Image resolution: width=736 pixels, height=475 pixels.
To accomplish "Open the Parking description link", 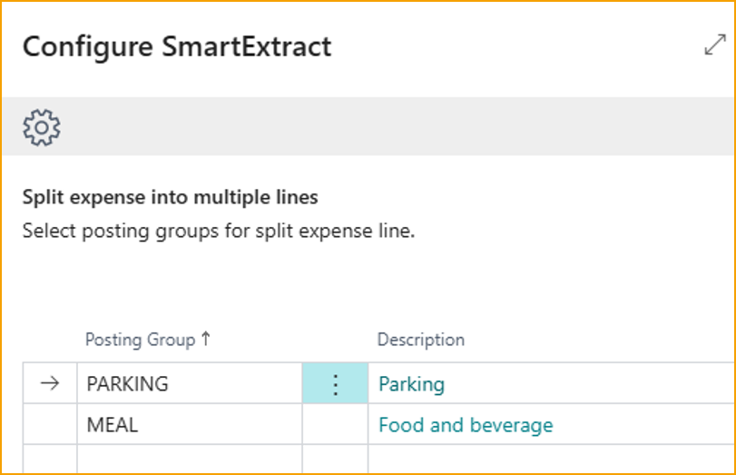I will click(x=412, y=384).
